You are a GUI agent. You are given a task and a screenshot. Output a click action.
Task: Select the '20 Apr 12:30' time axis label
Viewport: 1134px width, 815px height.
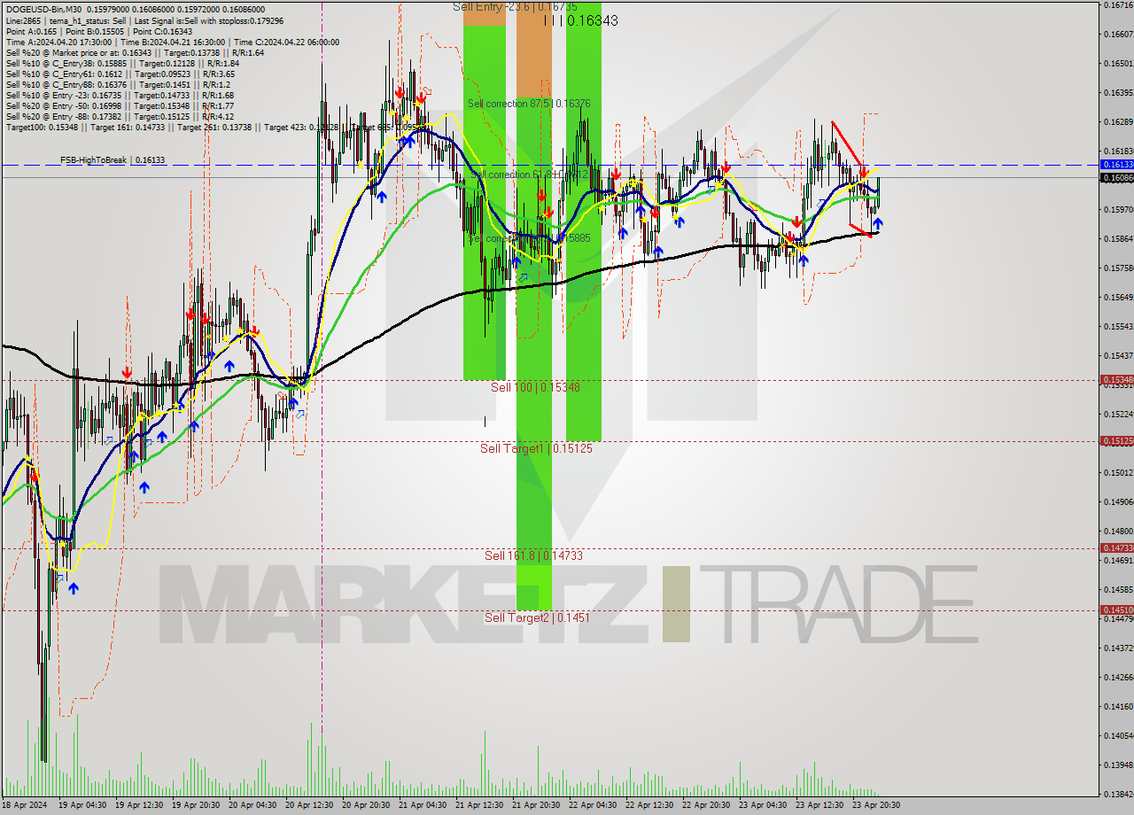pyautogui.click(x=308, y=805)
